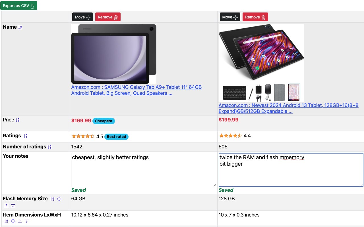
Task: Click the sort icon beside Price
Action: (17, 120)
